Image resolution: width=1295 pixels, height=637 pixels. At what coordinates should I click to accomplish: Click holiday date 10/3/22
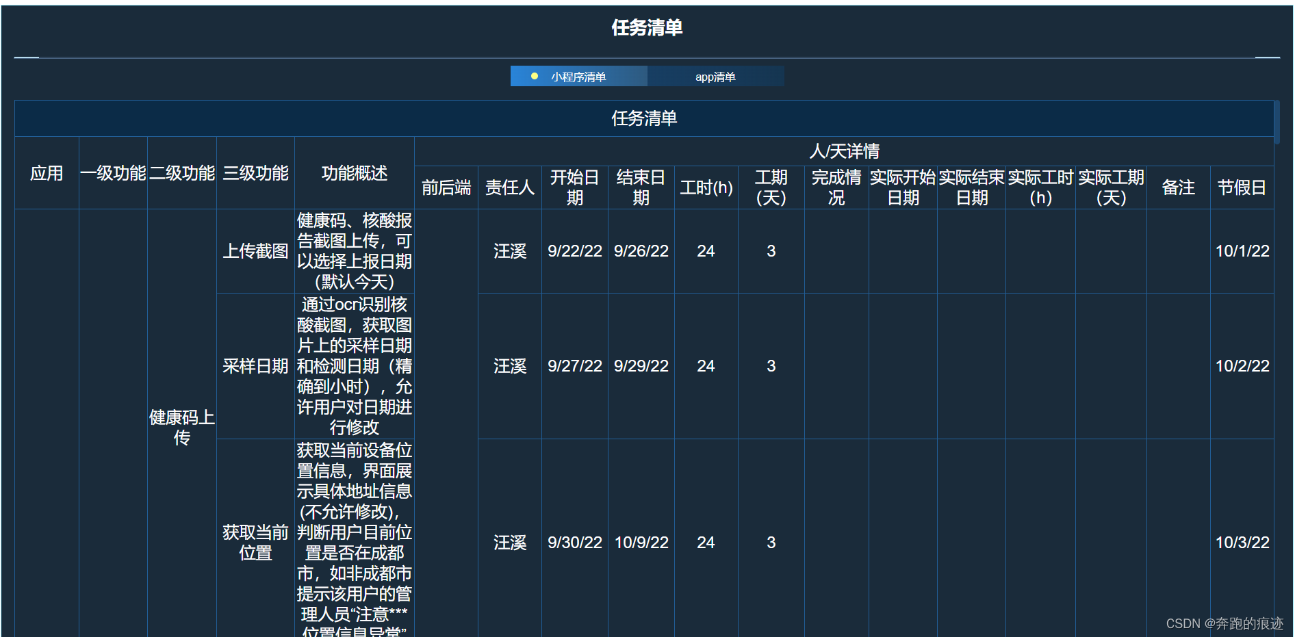tap(1242, 543)
